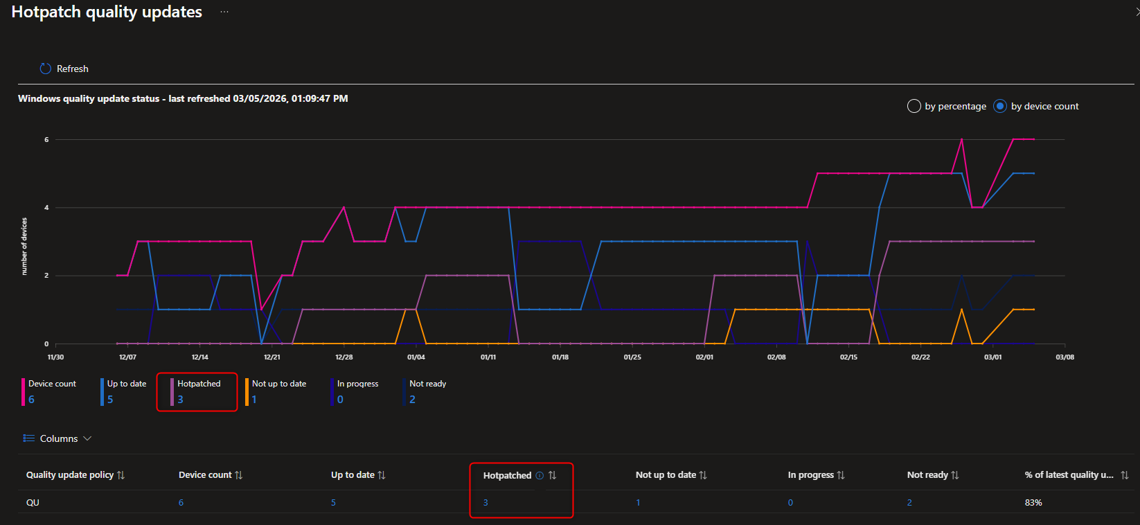The height and width of the screenshot is (525, 1140).
Task: Click the Refresh button label
Action: tap(73, 69)
